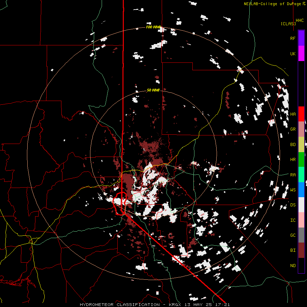
Task: Select the gray GC ground clutter swatch
Action: point(301,235)
